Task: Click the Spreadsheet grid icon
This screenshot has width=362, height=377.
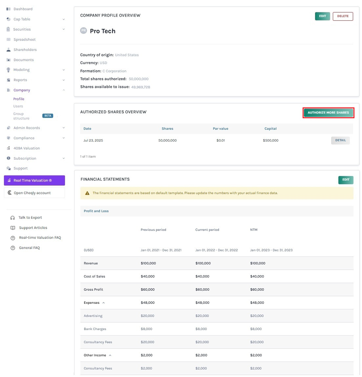Action: point(8,39)
